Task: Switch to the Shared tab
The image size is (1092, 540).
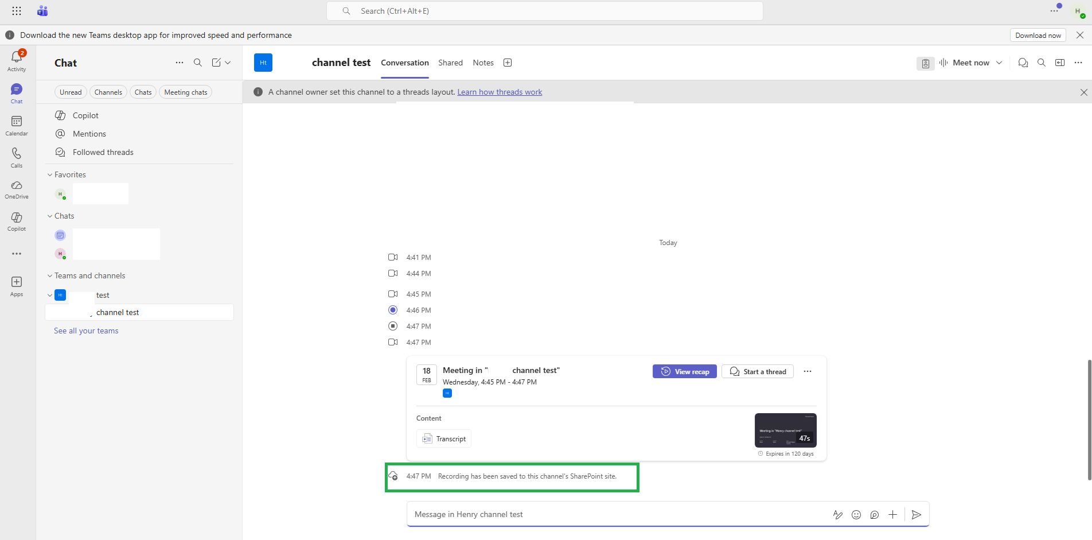Action: 450,63
